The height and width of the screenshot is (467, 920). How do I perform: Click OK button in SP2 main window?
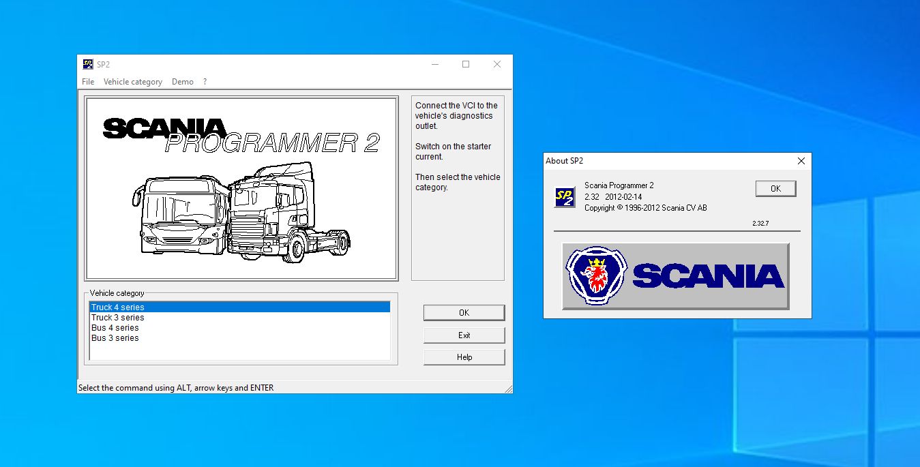pos(464,313)
